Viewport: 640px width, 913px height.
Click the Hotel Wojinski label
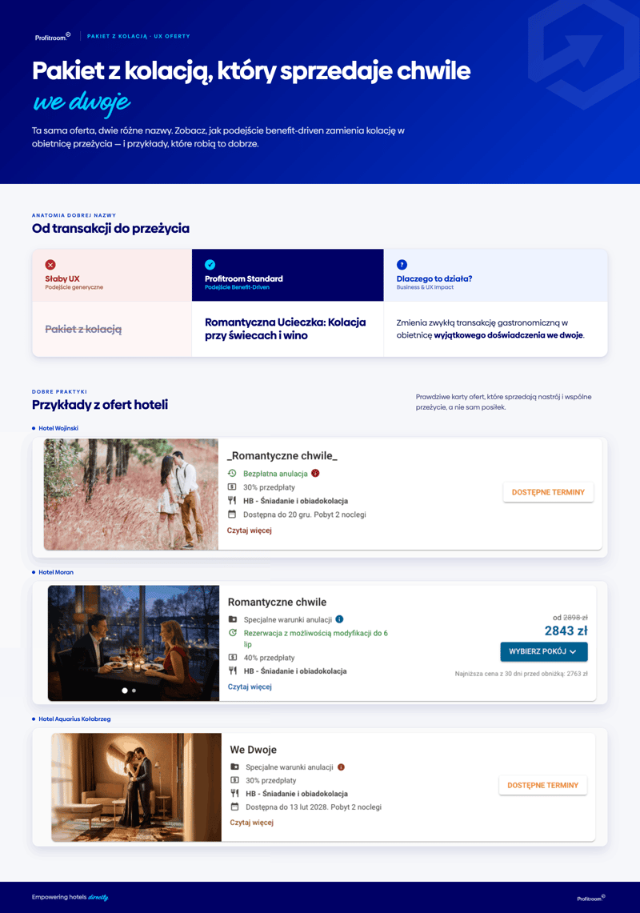(x=58, y=428)
